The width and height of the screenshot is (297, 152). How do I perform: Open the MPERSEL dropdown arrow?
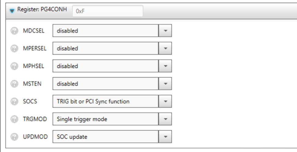[165, 48]
